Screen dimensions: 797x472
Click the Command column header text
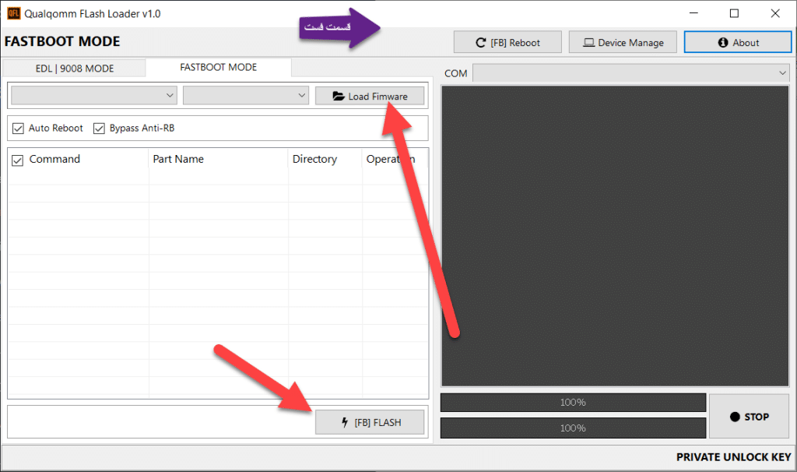coord(54,159)
